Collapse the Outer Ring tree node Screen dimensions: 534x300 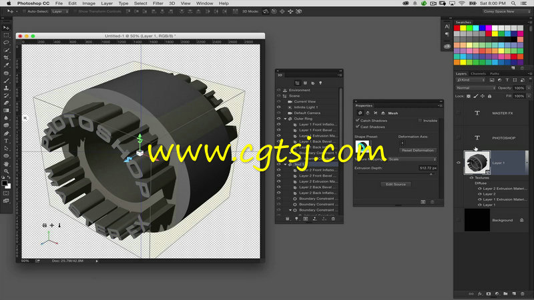click(286, 119)
